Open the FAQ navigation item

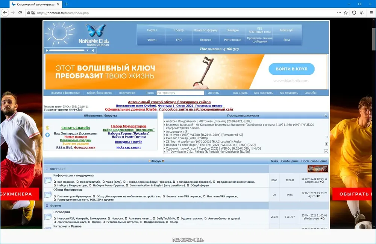[179, 40]
